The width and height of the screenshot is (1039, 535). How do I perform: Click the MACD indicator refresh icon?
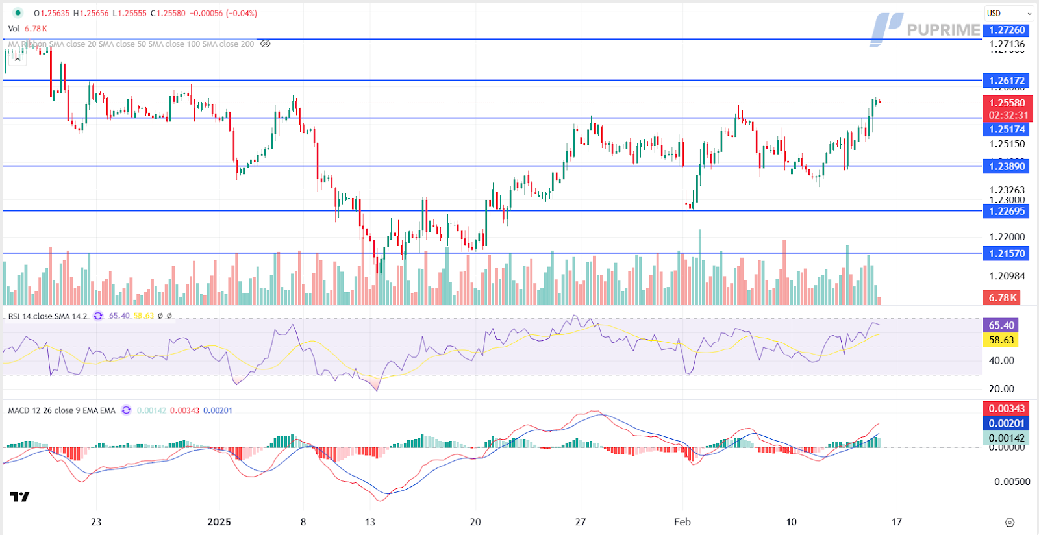(x=126, y=410)
